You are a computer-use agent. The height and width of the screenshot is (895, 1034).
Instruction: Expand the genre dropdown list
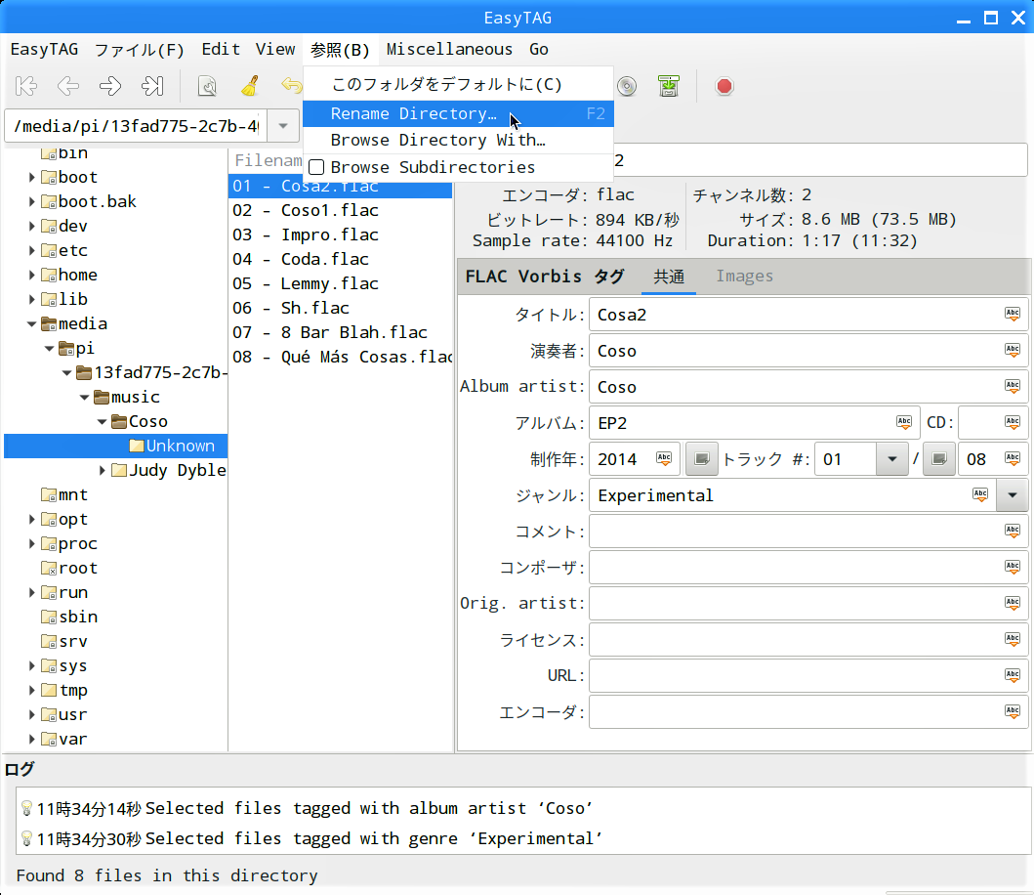1012,495
